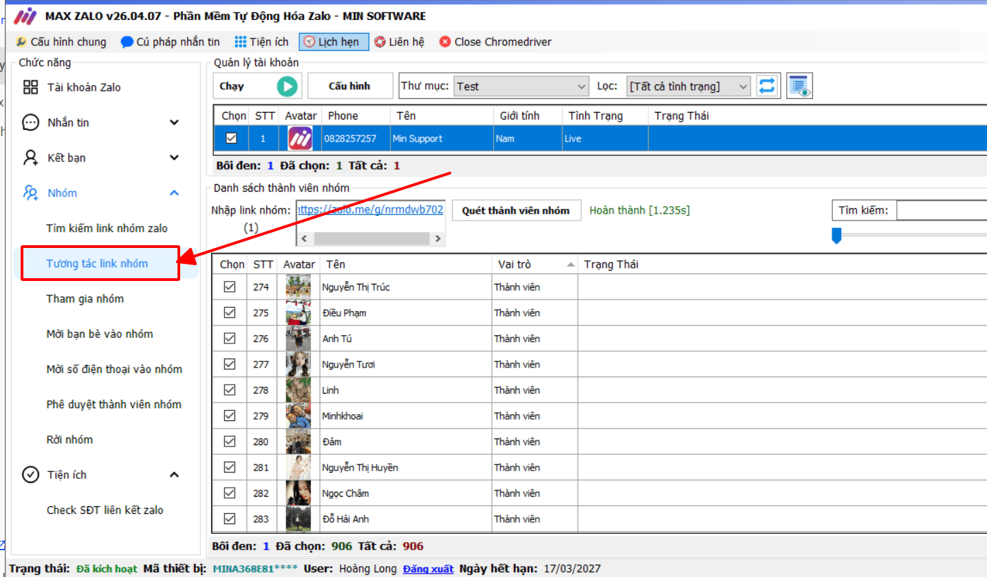
Task: Click Close Chromedriver in toolbar
Action: coord(495,42)
